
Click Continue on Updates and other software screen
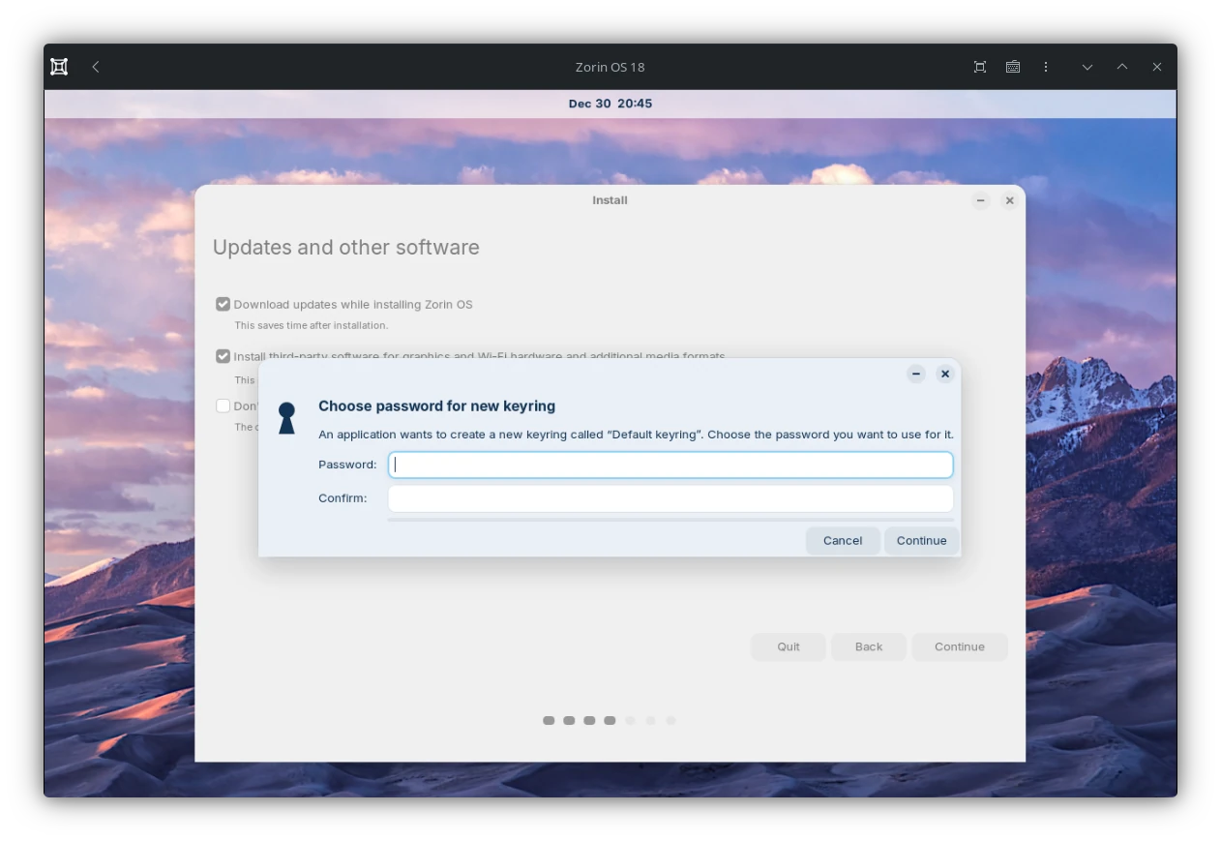click(x=959, y=646)
